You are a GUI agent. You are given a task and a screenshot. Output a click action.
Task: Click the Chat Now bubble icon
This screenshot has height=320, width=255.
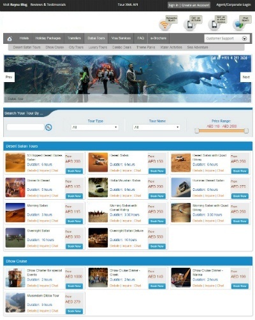click(238, 25)
